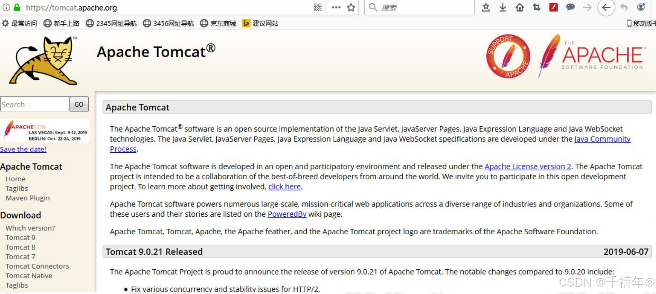Open the Tomcat 7 download link
The image size is (656, 294).
coord(20,257)
